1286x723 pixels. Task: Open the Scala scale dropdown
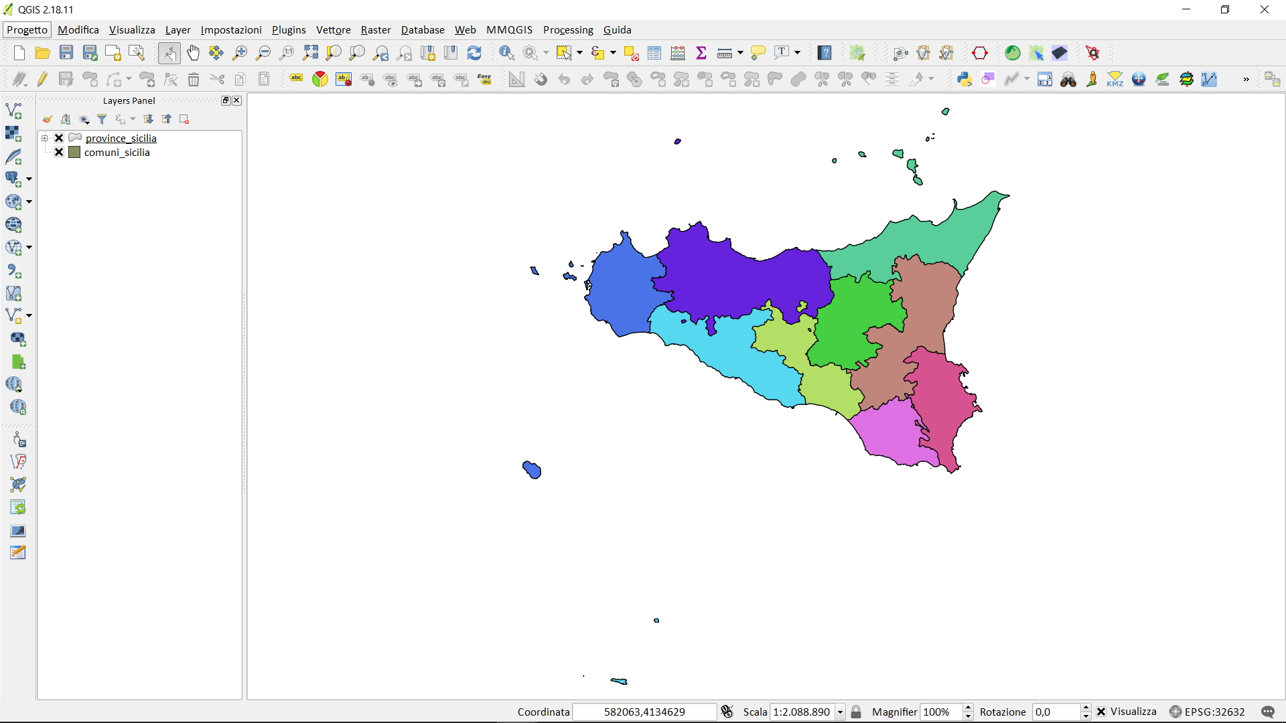tap(840, 712)
